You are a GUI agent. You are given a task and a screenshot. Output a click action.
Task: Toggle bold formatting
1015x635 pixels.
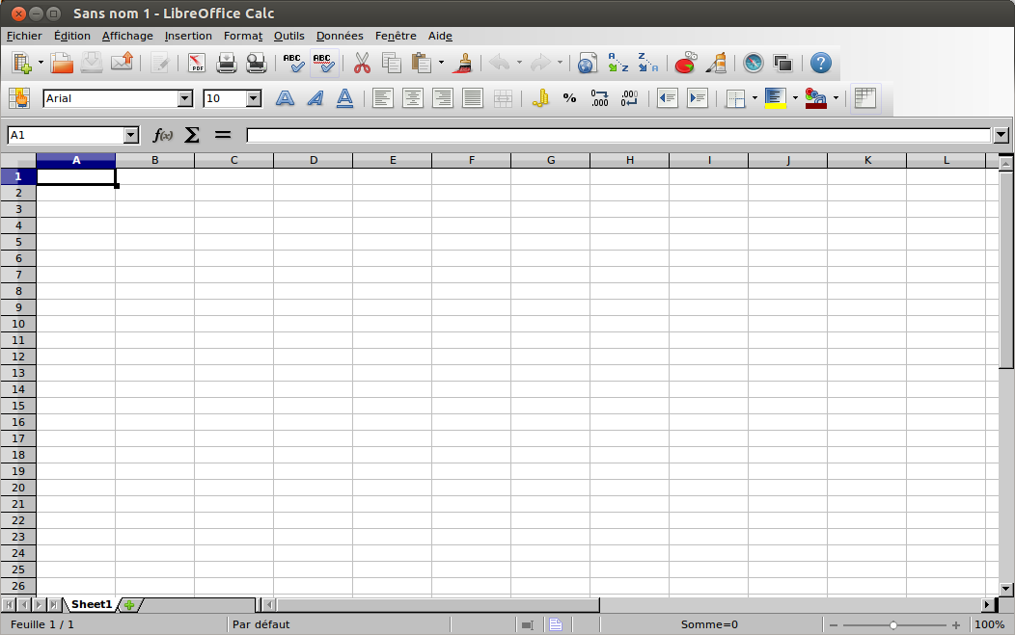tap(285, 97)
